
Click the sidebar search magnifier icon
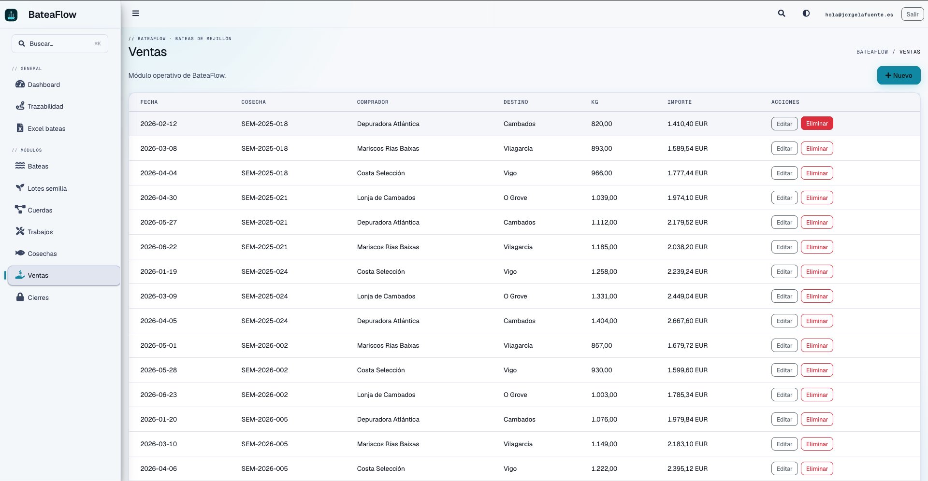(22, 43)
